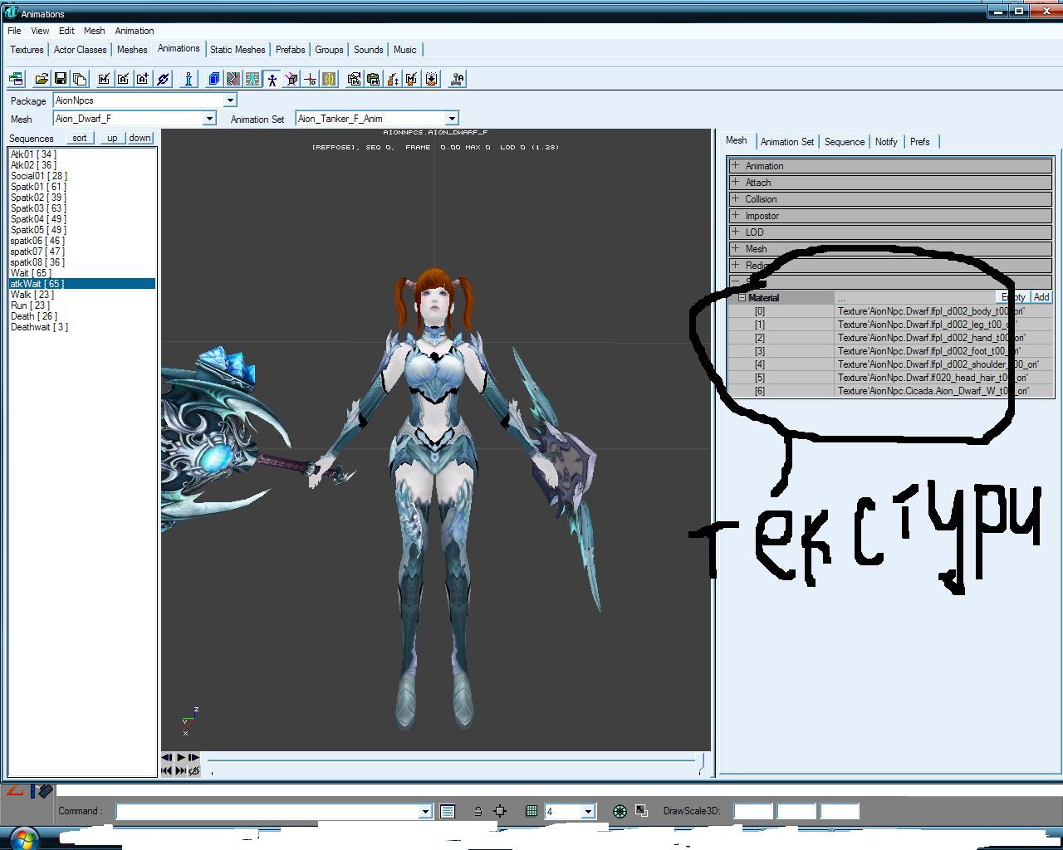Open the Command history dropdown
This screenshot has height=850, width=1063.
[x=425, y=811]
